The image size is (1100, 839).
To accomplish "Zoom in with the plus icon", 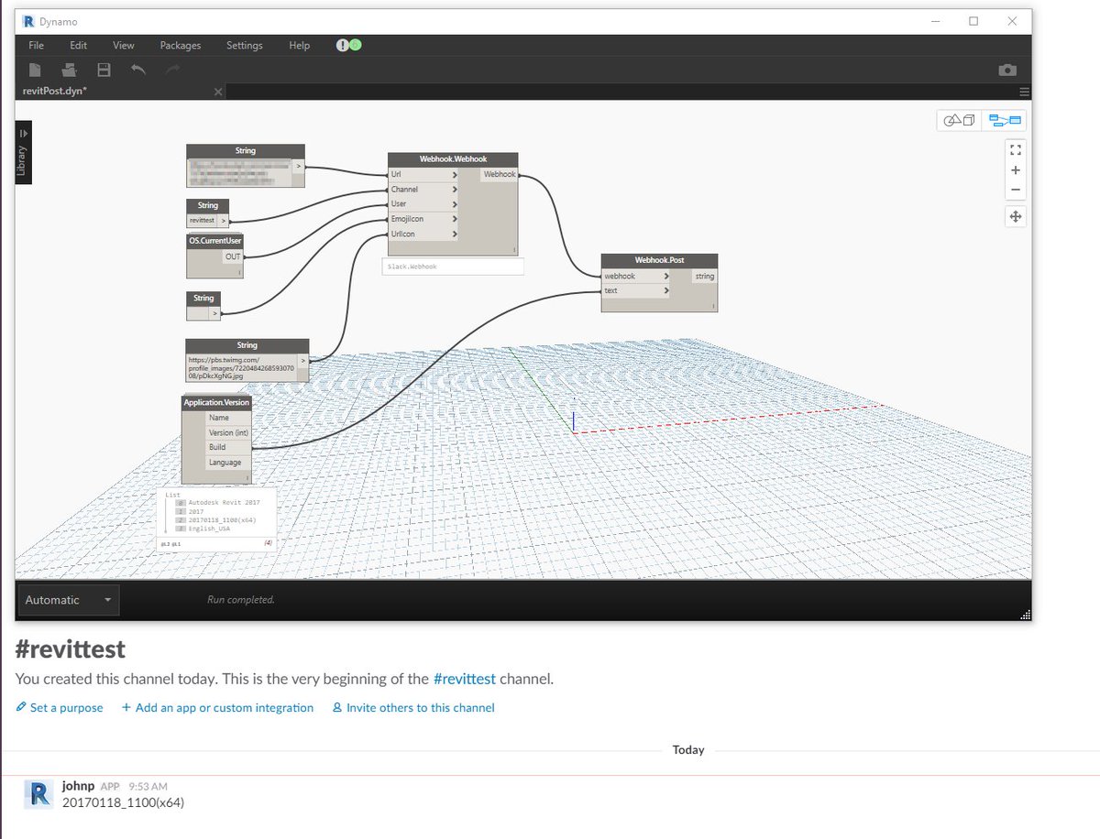I will click(1015, 170).
